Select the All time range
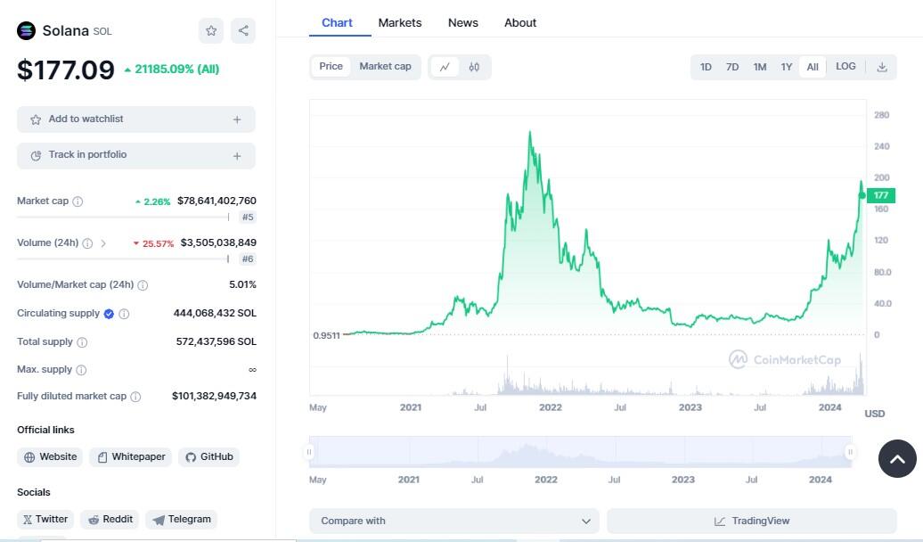This screenshot has height=542, width=923. (813, 67)
